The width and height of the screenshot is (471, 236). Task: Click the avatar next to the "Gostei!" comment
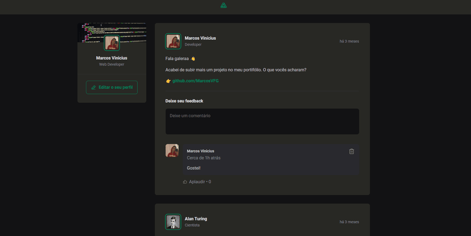(x=172, y=151)
